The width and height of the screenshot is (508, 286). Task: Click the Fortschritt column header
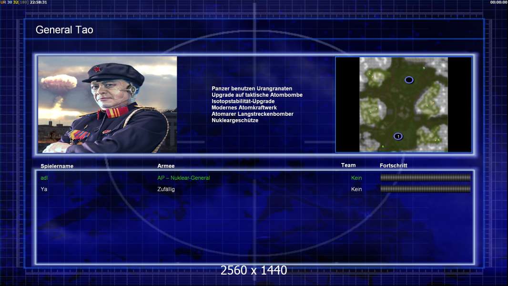point(393,165)
